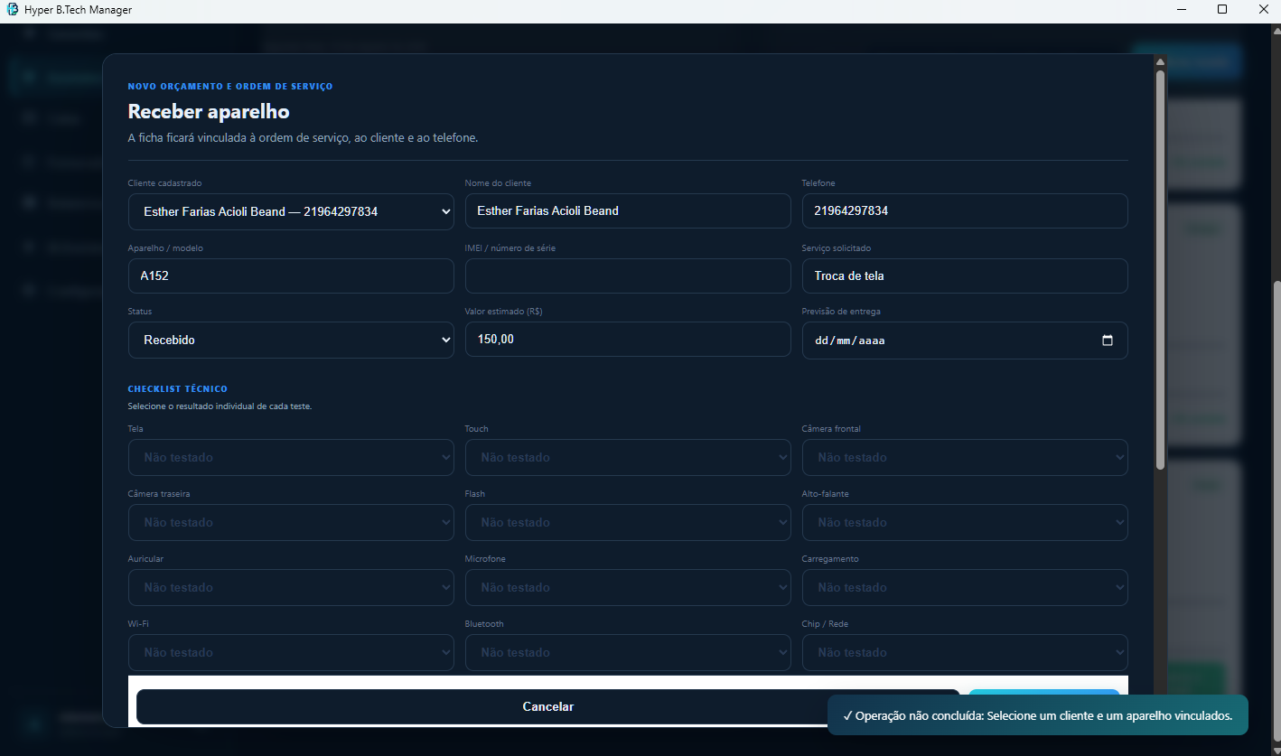Open the Touch test result dropdown
Screen dimensions: 1281x756
tap(628, 457)
